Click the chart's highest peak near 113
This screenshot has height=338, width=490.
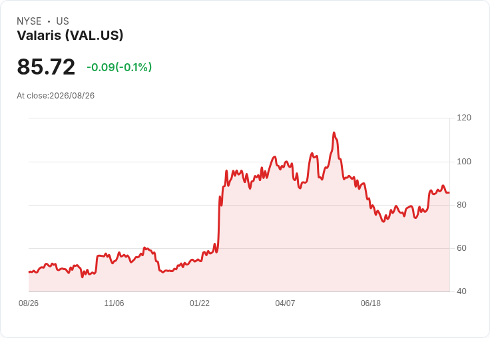point(334,133)
